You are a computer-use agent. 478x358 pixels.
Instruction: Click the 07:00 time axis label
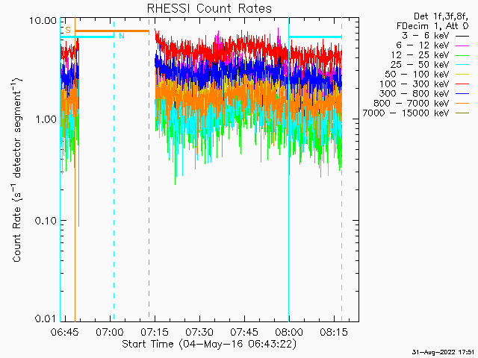pyautogui.click(x=110, y=332)
